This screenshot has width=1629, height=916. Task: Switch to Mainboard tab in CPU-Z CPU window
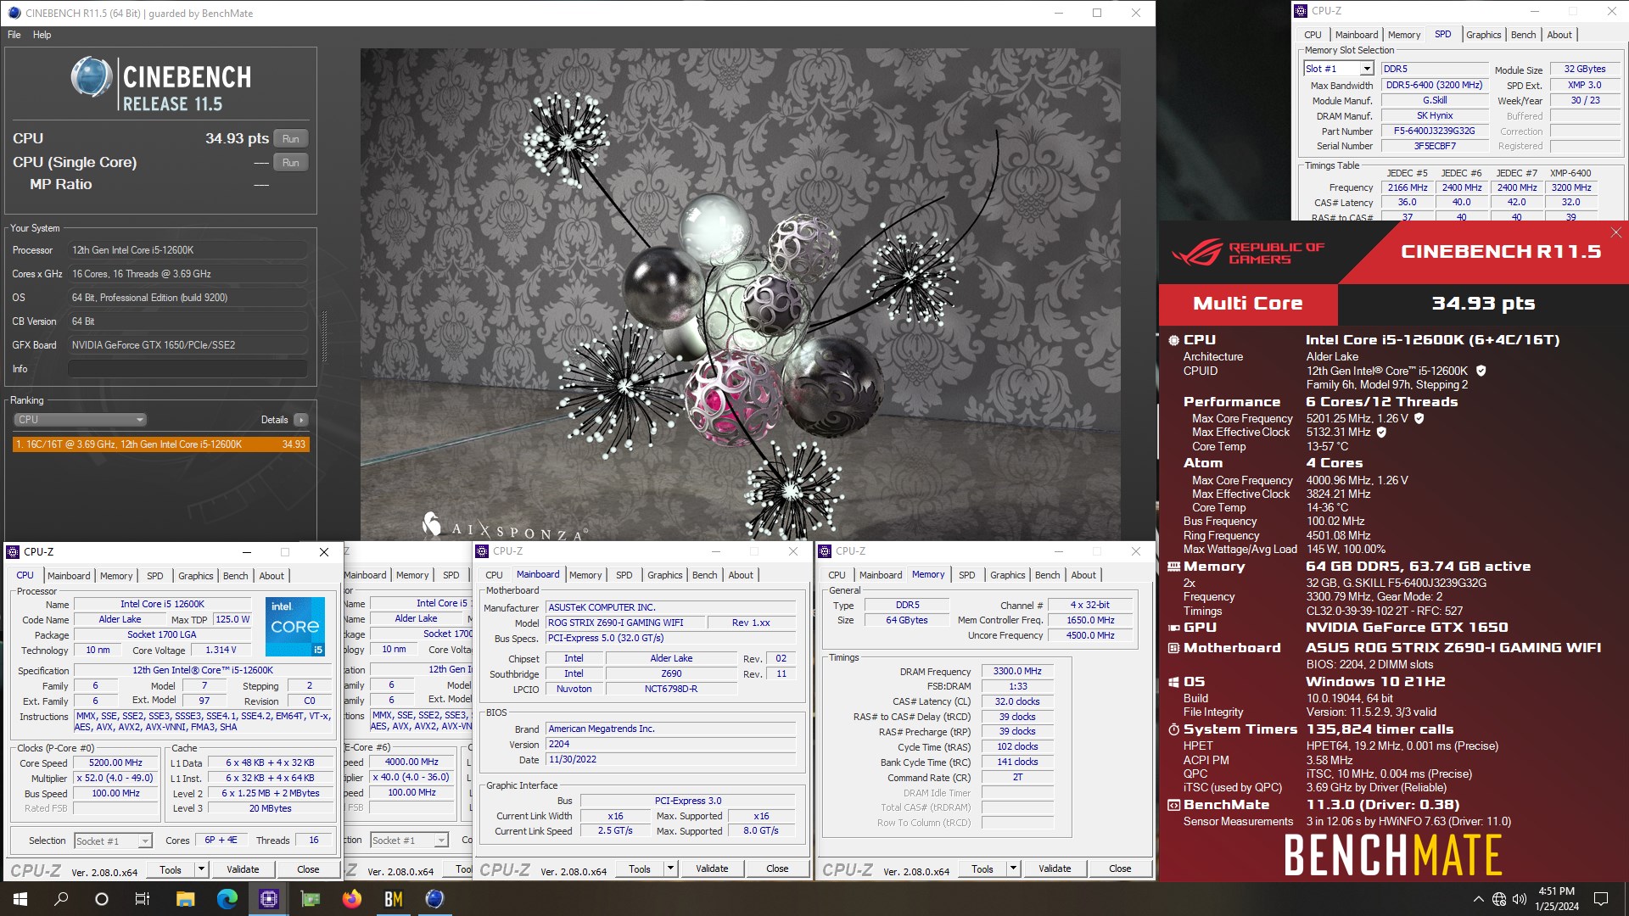(69, 576)
